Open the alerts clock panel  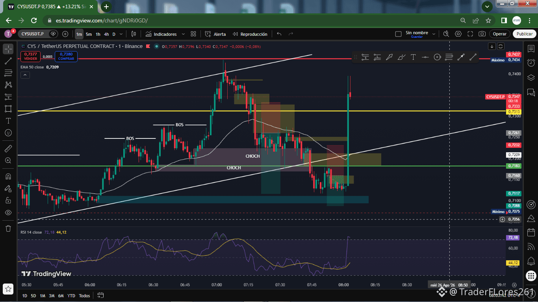531,63
